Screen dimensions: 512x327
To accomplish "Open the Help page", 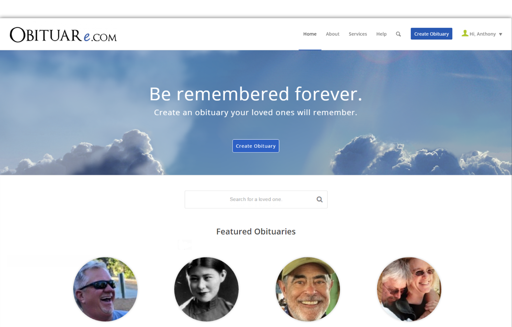I will tap(381, 34).
